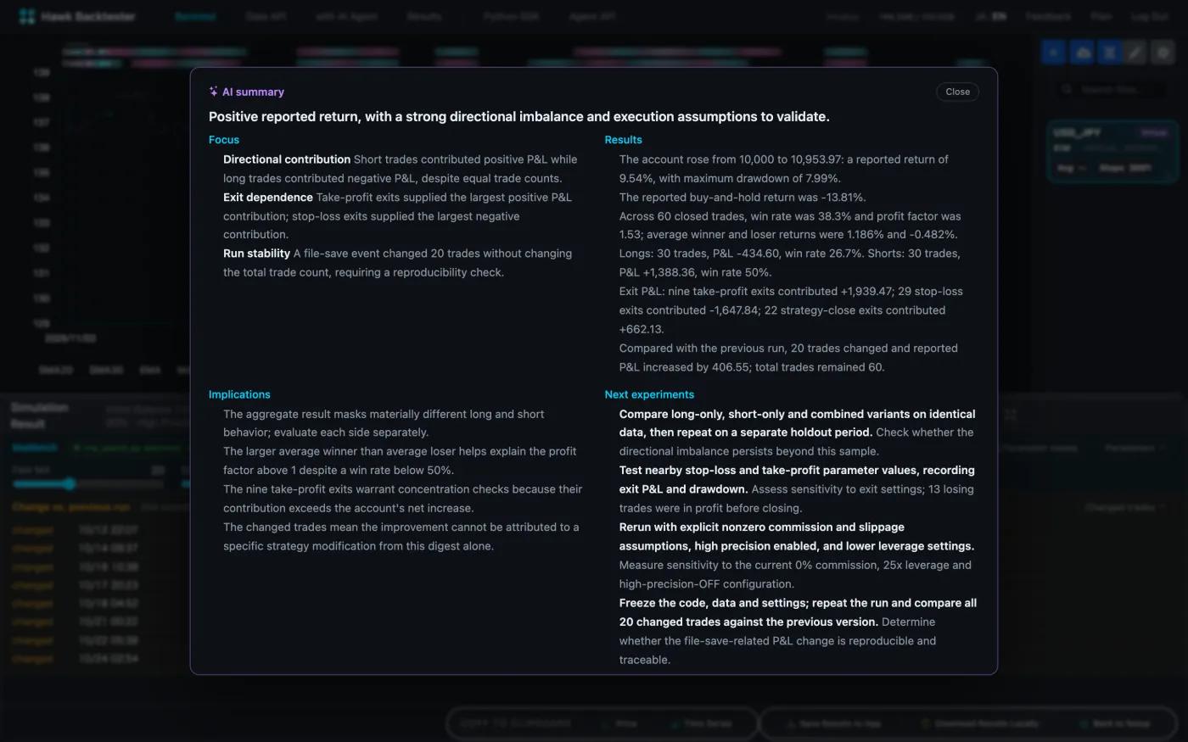Click the result starting "The account rose from 10,000"
Screen dimensions: 1188x742
784,169
